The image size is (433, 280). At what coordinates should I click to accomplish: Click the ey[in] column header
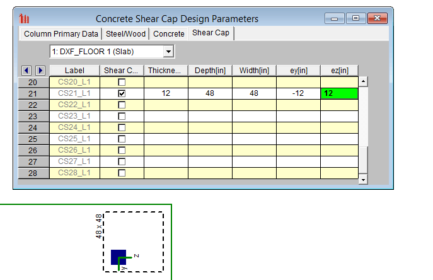pos(298,71)
